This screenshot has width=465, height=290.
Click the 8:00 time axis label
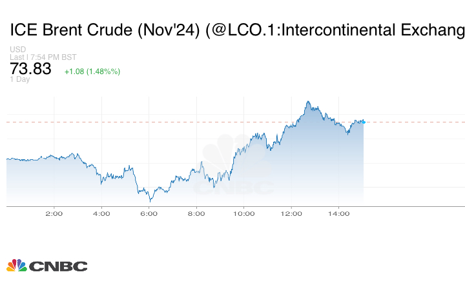click(x=196, y=214)
